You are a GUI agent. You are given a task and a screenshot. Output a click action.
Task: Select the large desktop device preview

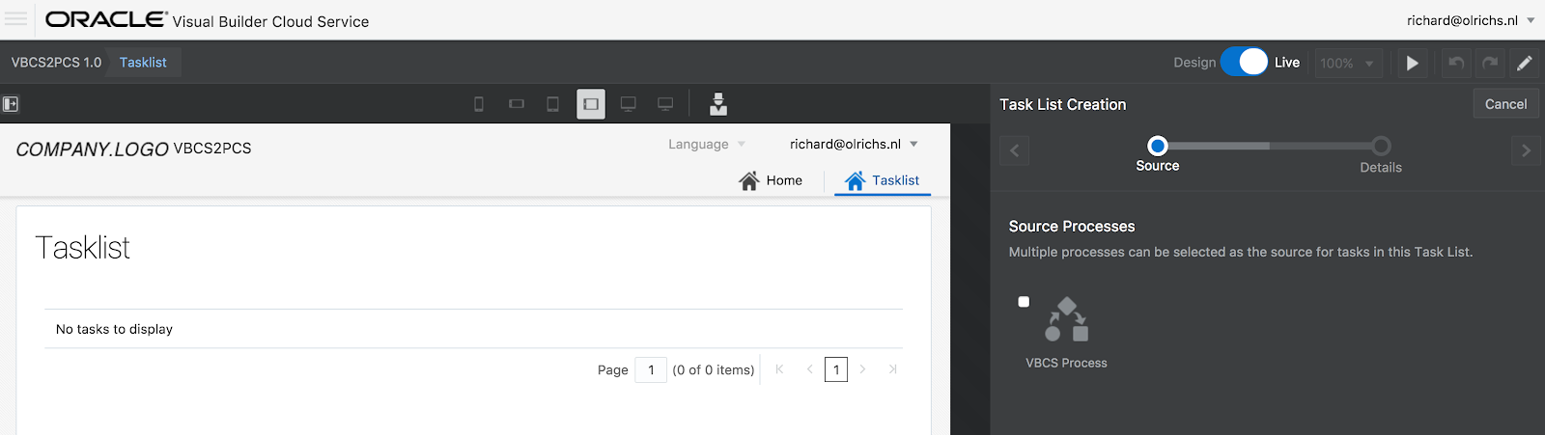point(665,104)
